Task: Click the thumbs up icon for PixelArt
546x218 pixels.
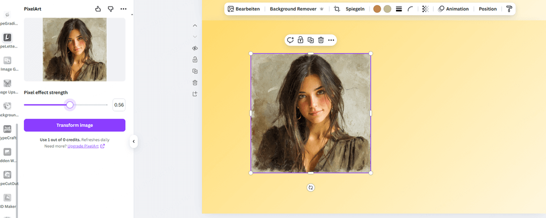Action: 98,9
